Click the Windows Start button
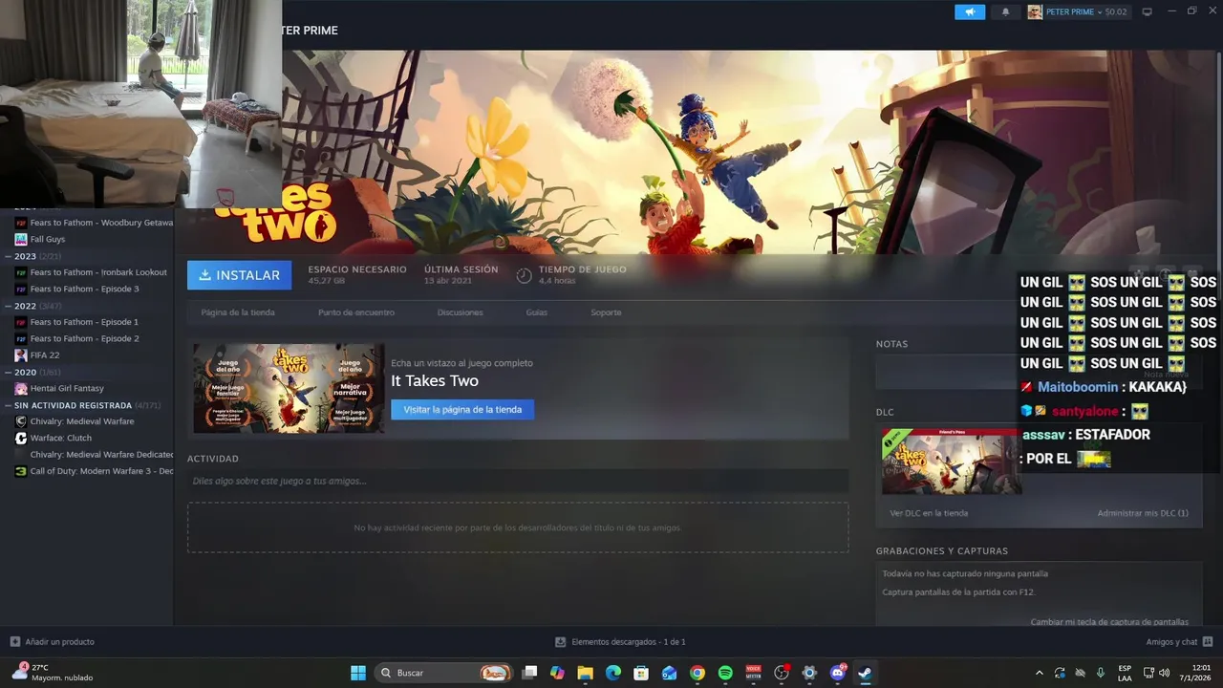The height and width of the screenshot is (688, 1223). [358, 673]
